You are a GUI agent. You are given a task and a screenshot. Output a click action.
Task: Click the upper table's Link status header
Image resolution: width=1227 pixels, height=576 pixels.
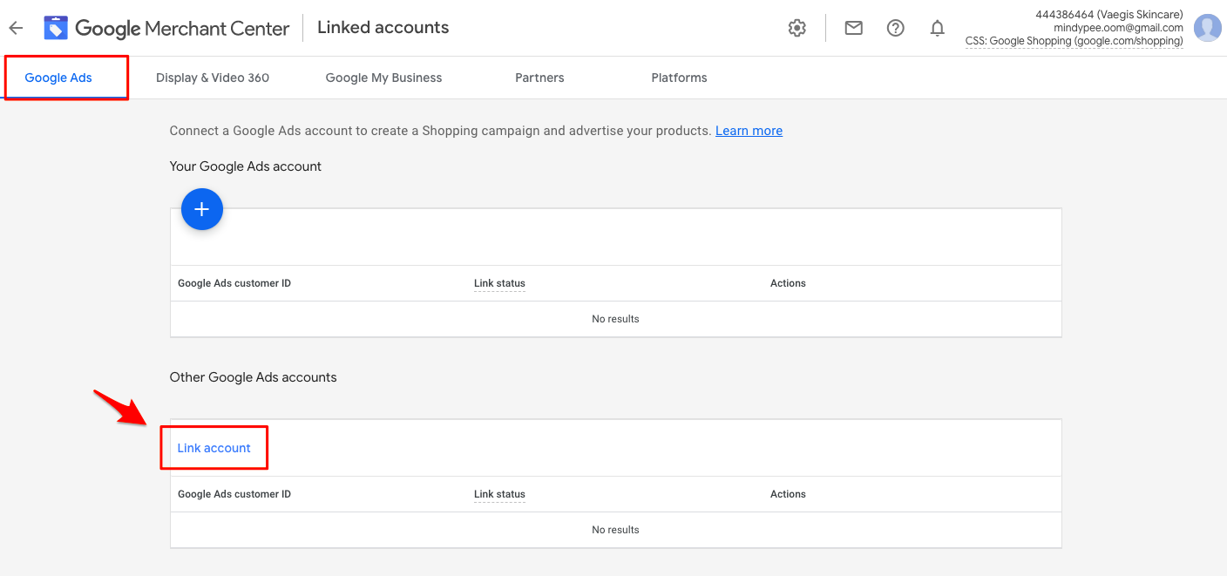tap(499, 283)
